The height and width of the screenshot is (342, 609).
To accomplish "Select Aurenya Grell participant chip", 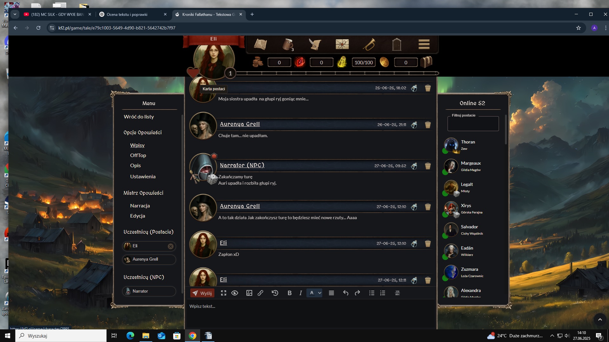I will tap(149, 259).
